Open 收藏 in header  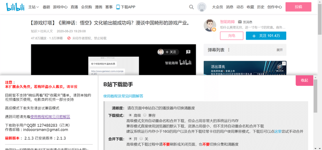tap(250, 7)
